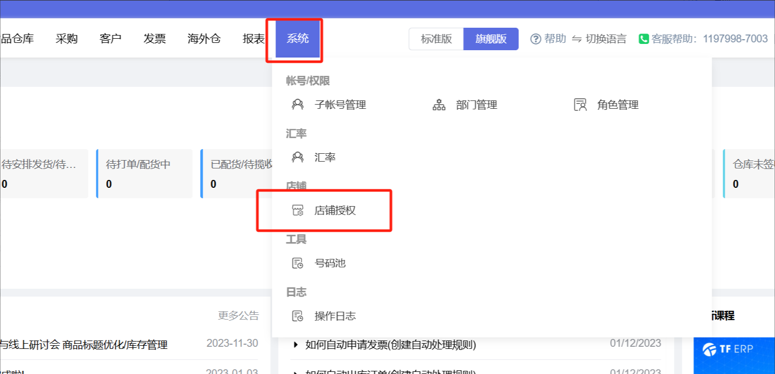Open the 发票 menu
Screen dimensions: 775x374
click(154, 38)
